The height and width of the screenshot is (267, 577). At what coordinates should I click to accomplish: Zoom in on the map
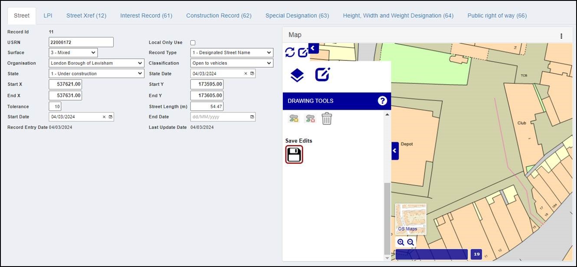pos(401,242)
